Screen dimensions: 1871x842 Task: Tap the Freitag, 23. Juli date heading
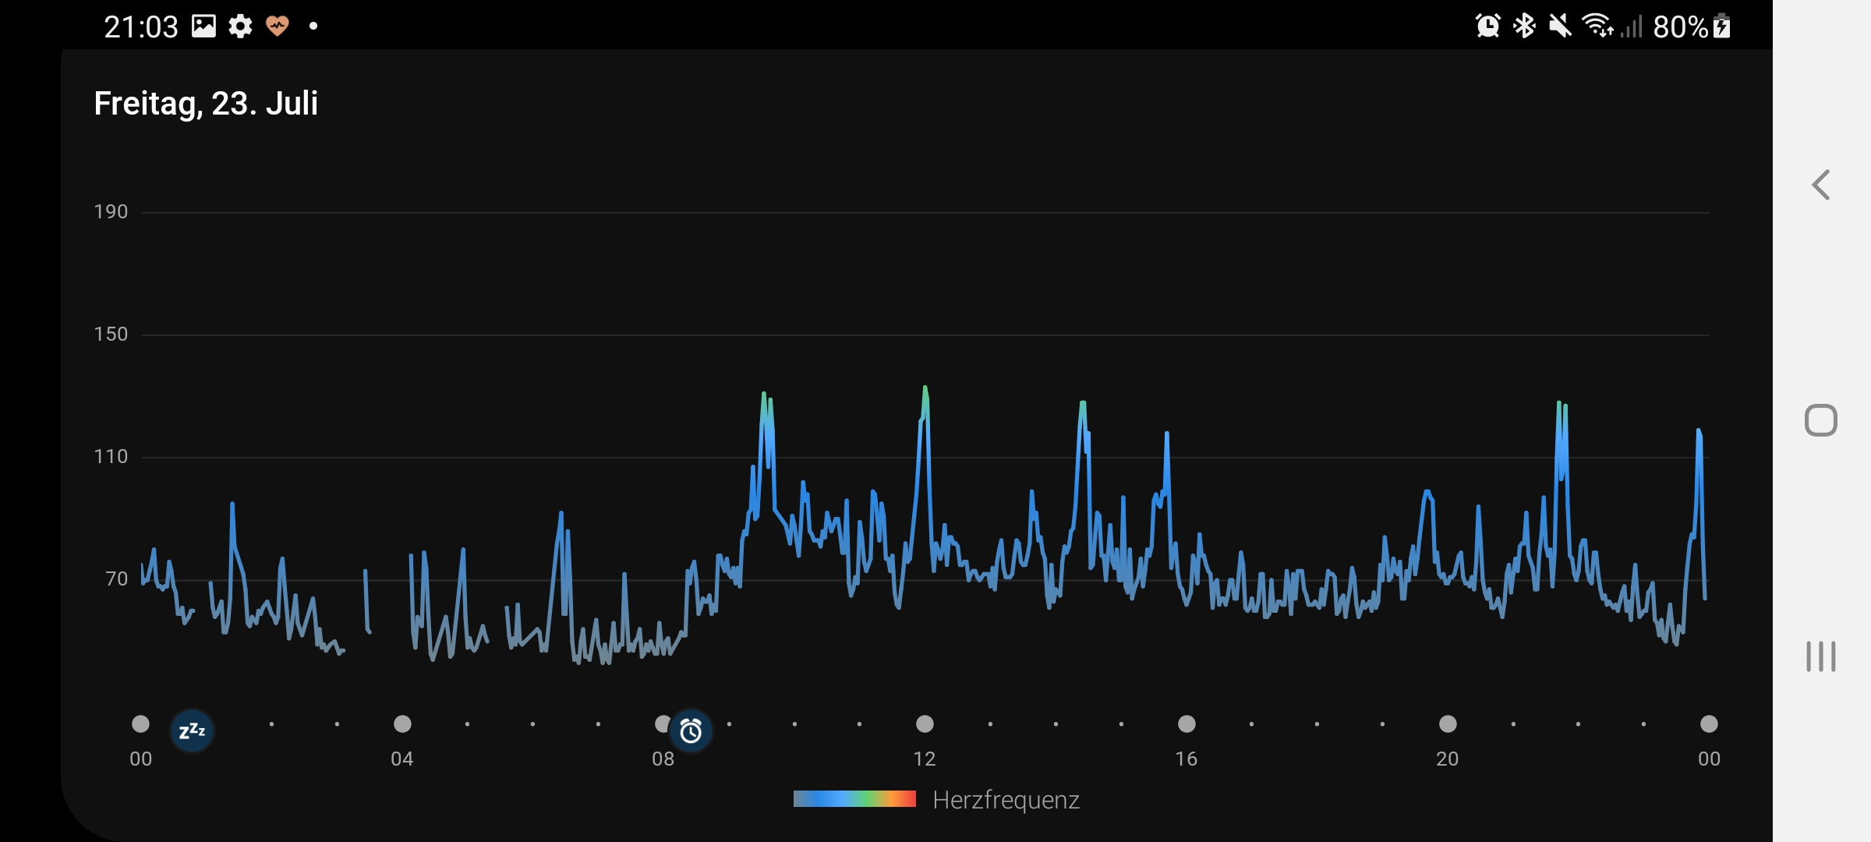pyautogui.click(x=206, y=104)
